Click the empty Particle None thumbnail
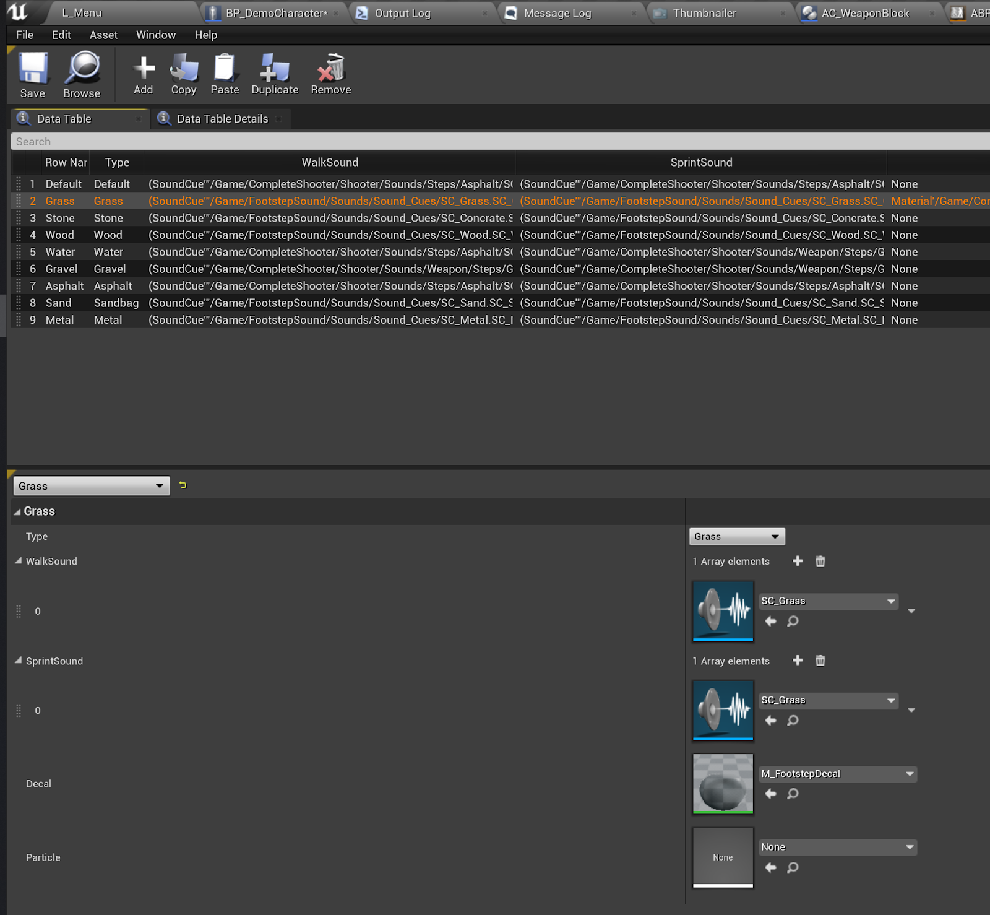This screenshot has height=915, width=990. [x=723, y=857]
